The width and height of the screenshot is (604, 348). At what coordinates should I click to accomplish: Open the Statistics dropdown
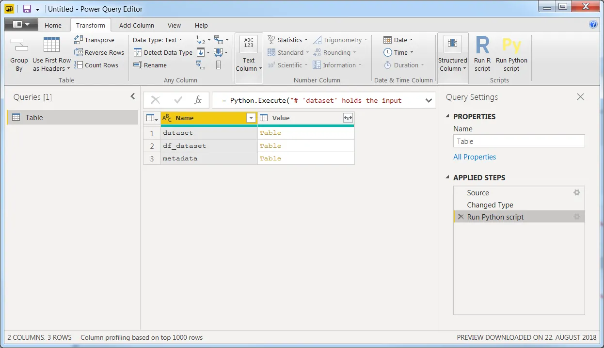pos(287,40)
